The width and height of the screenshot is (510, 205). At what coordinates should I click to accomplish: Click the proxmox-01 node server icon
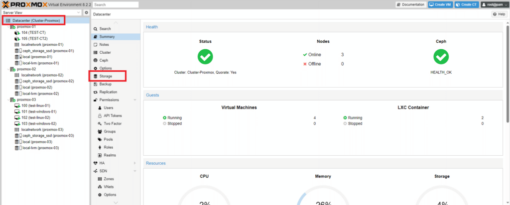(13, 27)
